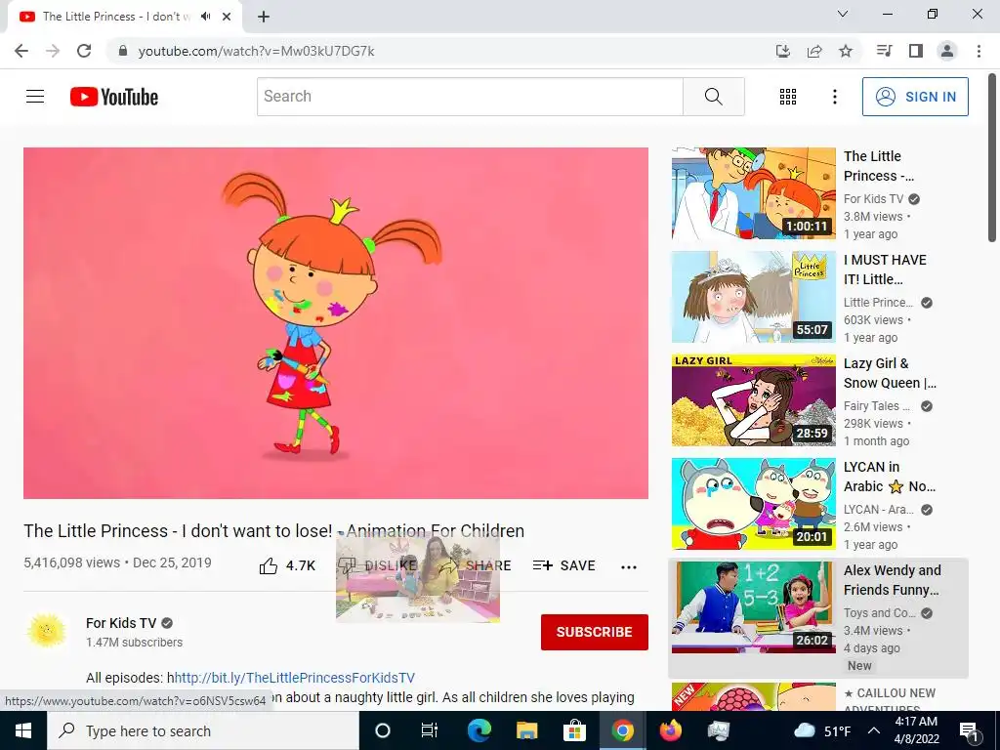Click title 'Lazy Girl & Snow Queen'
The width and height of the screenshot is (1000, 750).
[x=891, y=373]
